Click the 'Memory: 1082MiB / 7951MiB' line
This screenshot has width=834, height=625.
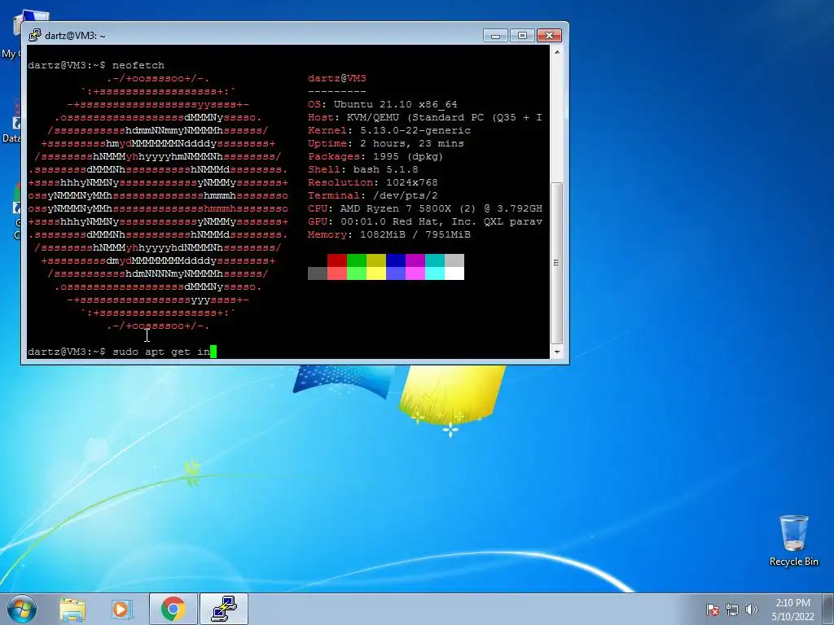[x=389, y=234]
